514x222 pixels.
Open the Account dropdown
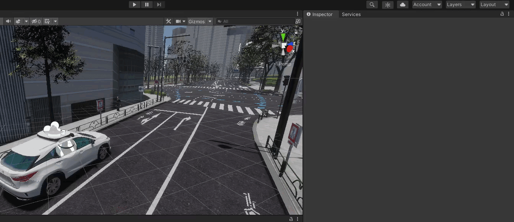[x=427, y=5]
